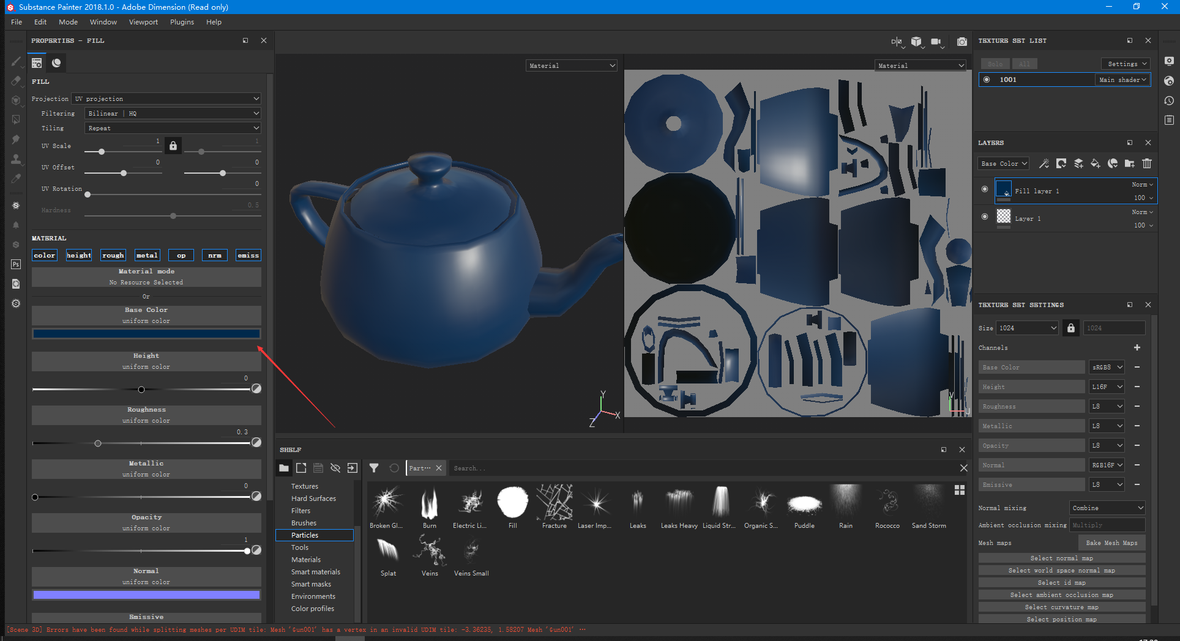Open the fill properties tab icon

(37, 62)
